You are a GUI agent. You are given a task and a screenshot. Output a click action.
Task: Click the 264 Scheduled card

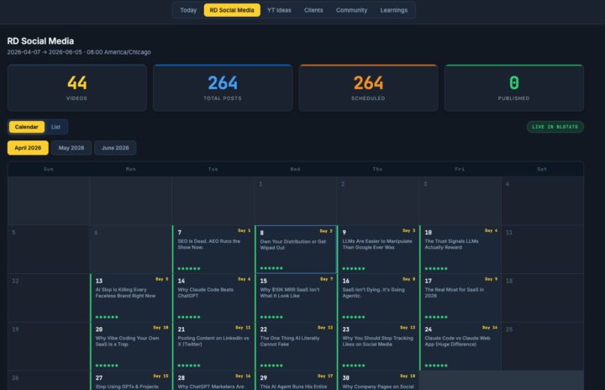[368, 88]
